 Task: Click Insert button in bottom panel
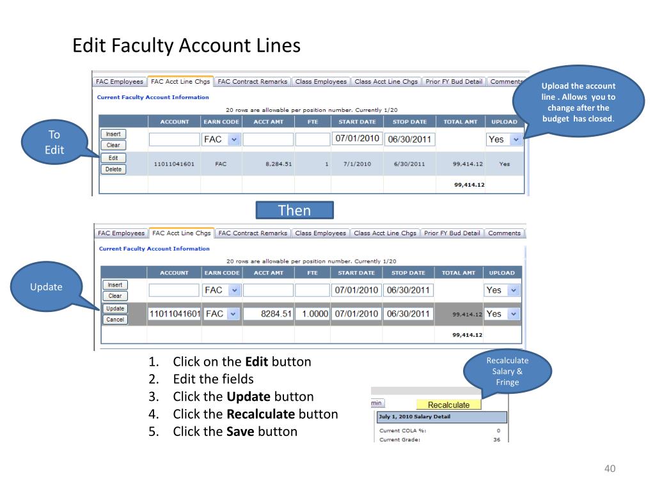pos(115,284)
